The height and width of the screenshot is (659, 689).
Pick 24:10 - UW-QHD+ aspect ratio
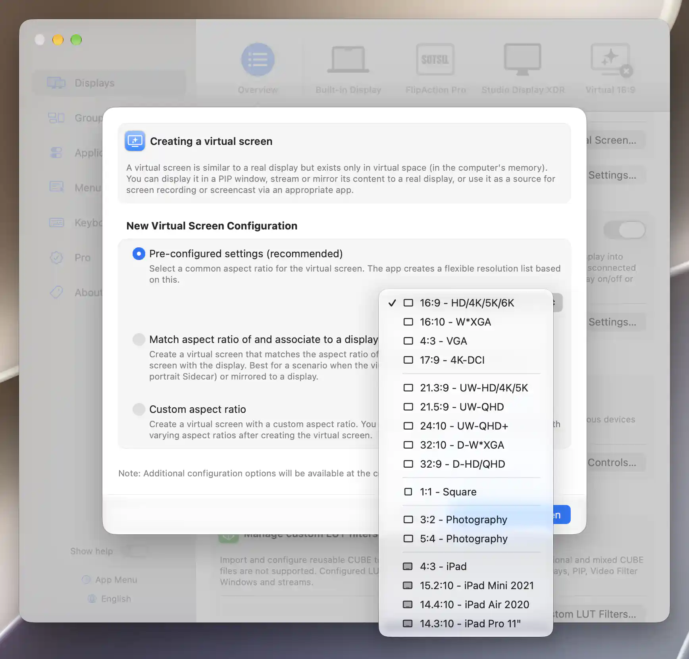466,426
